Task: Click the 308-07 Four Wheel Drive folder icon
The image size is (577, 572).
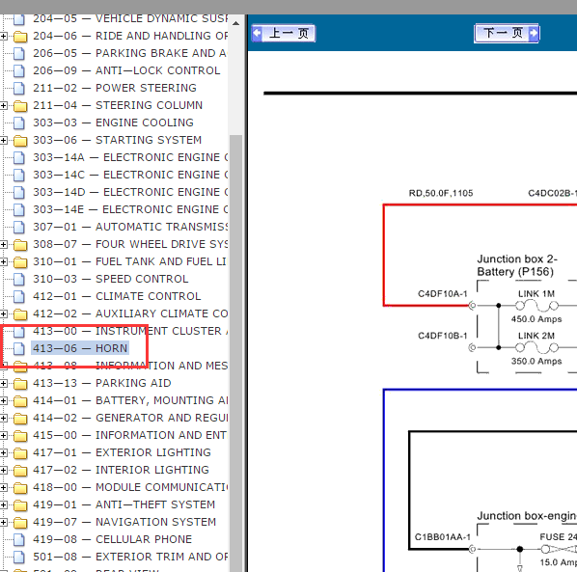Action: pos(20,245)
